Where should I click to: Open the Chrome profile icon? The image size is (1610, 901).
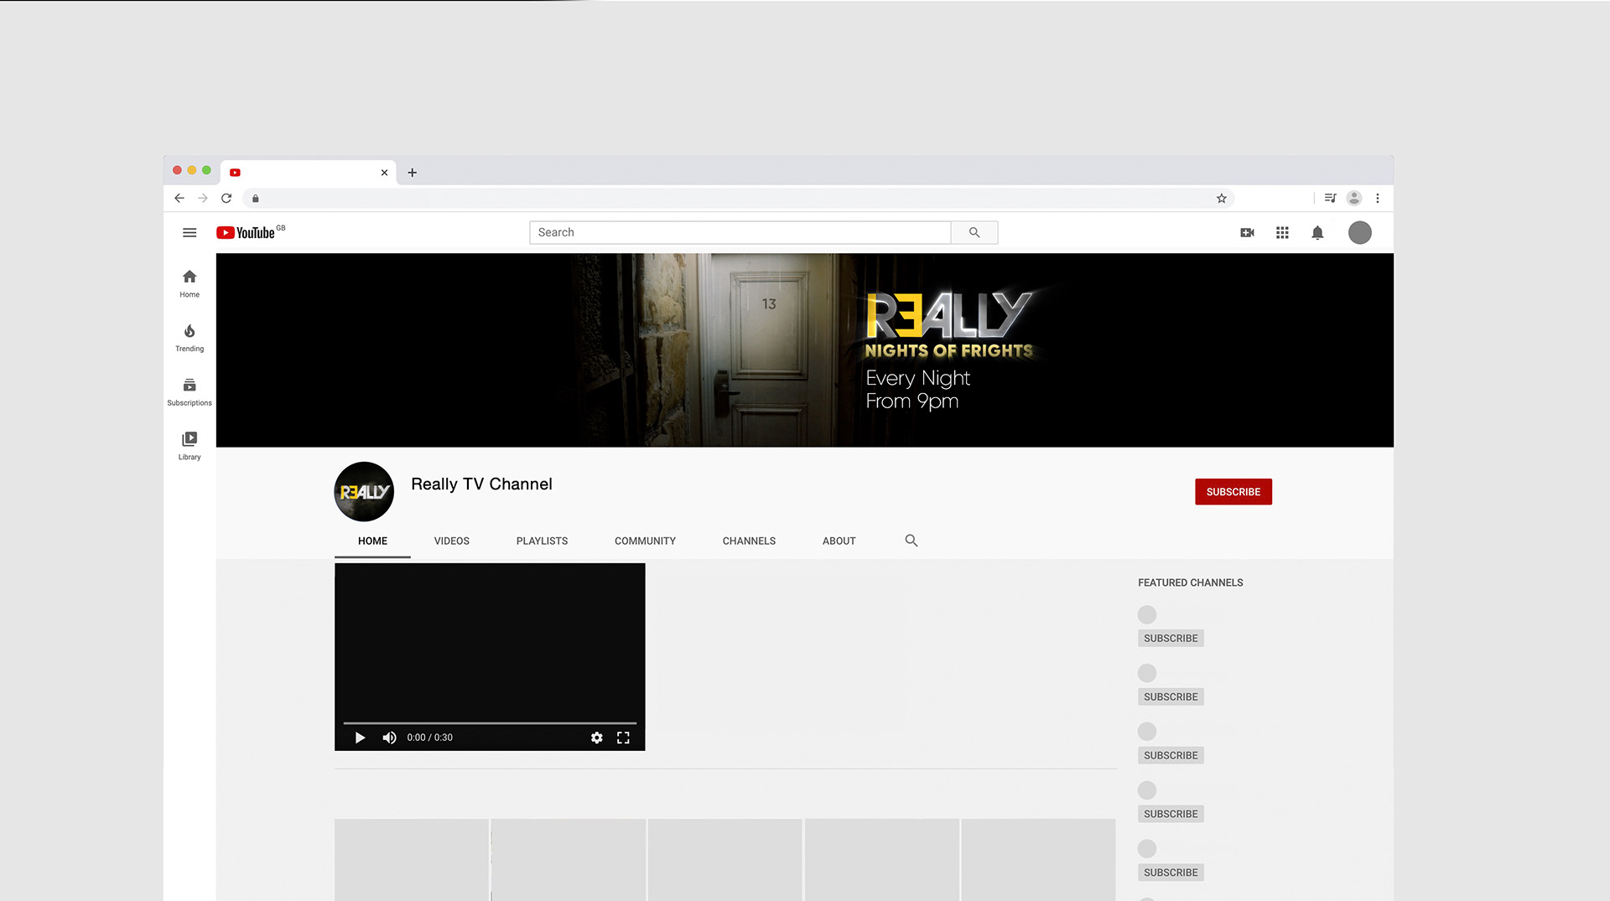pos(1353,199)
